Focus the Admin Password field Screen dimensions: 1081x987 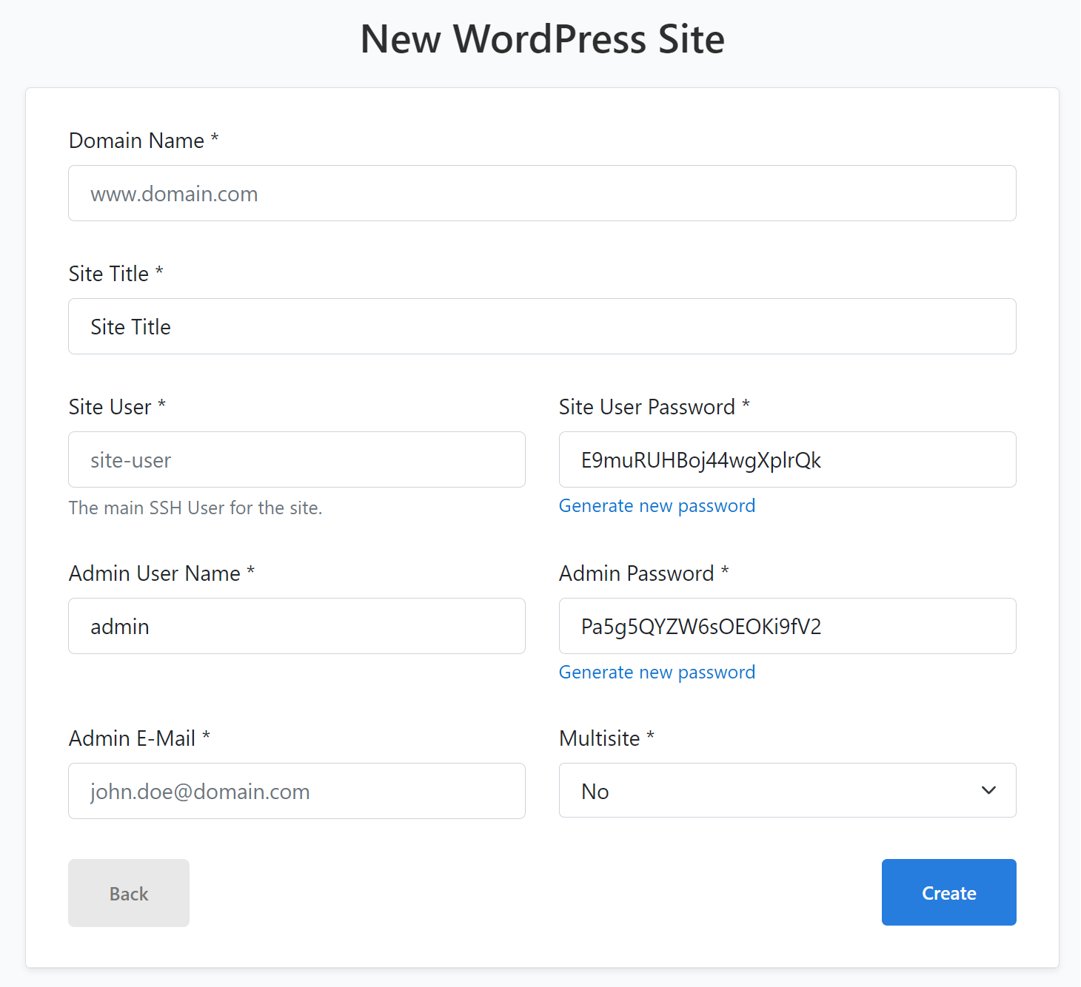click(788, 626)
